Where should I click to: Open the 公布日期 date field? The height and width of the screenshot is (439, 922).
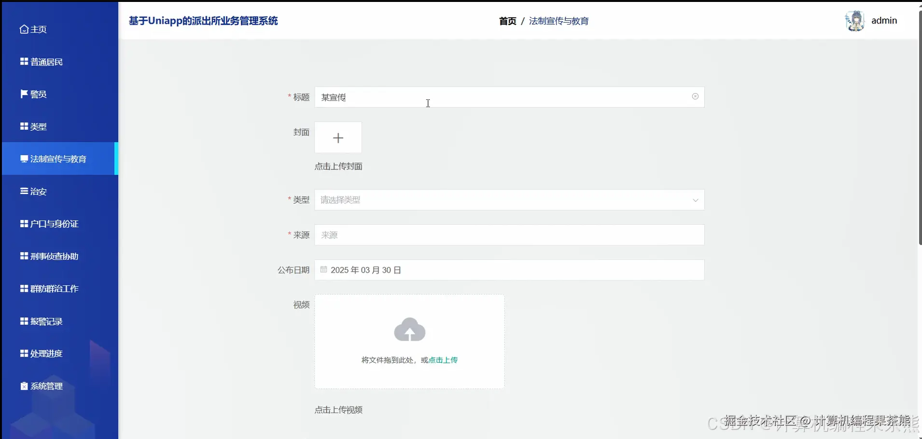pos(509,270)
